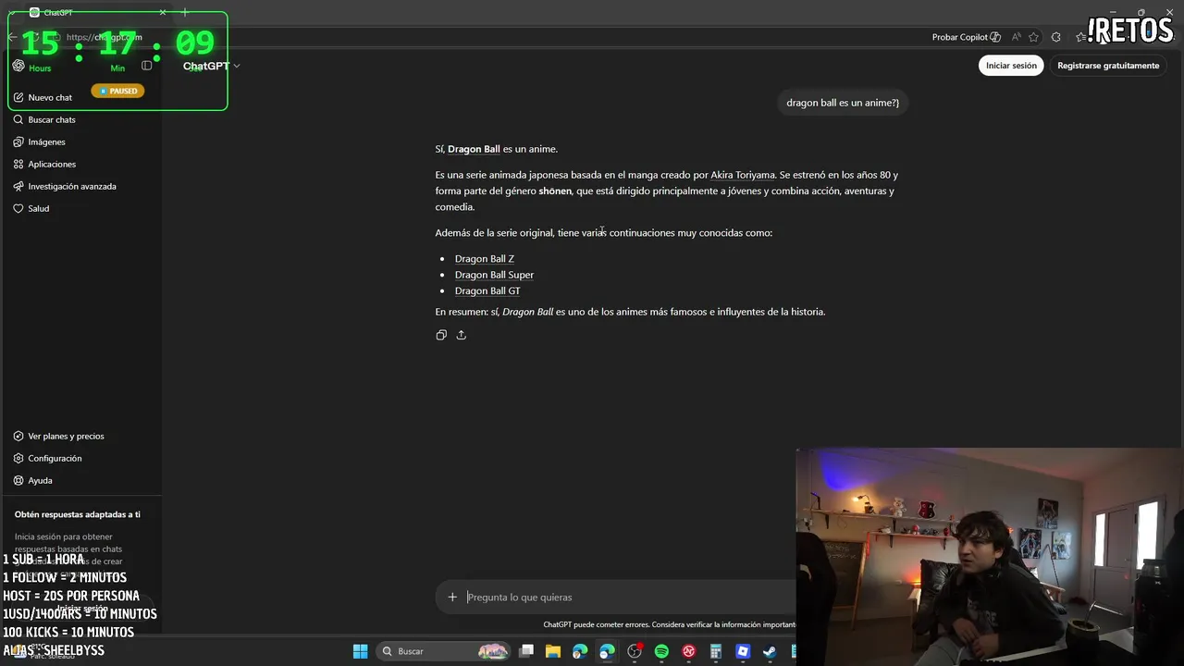Click the 'En resumen' summary sentence
Screen dimensions: 1184x666
coord(630,312)
